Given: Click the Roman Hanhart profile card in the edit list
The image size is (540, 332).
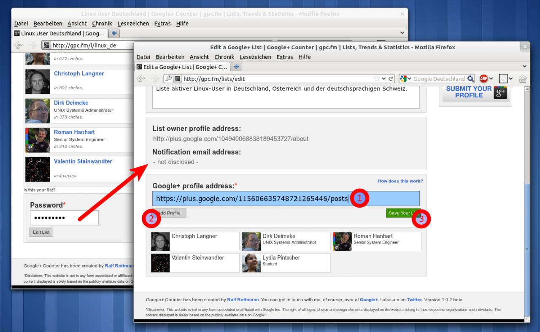Looking at the screenshot, I should (x=377, y=241).
